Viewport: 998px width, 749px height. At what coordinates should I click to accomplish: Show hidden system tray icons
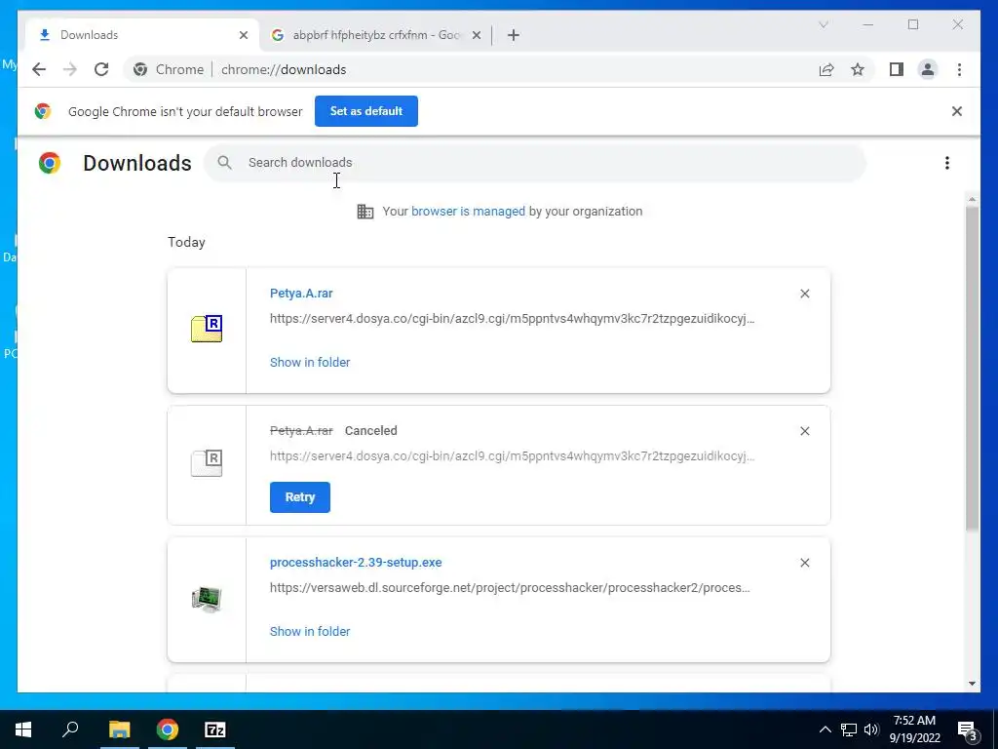(x=825, y=729)
